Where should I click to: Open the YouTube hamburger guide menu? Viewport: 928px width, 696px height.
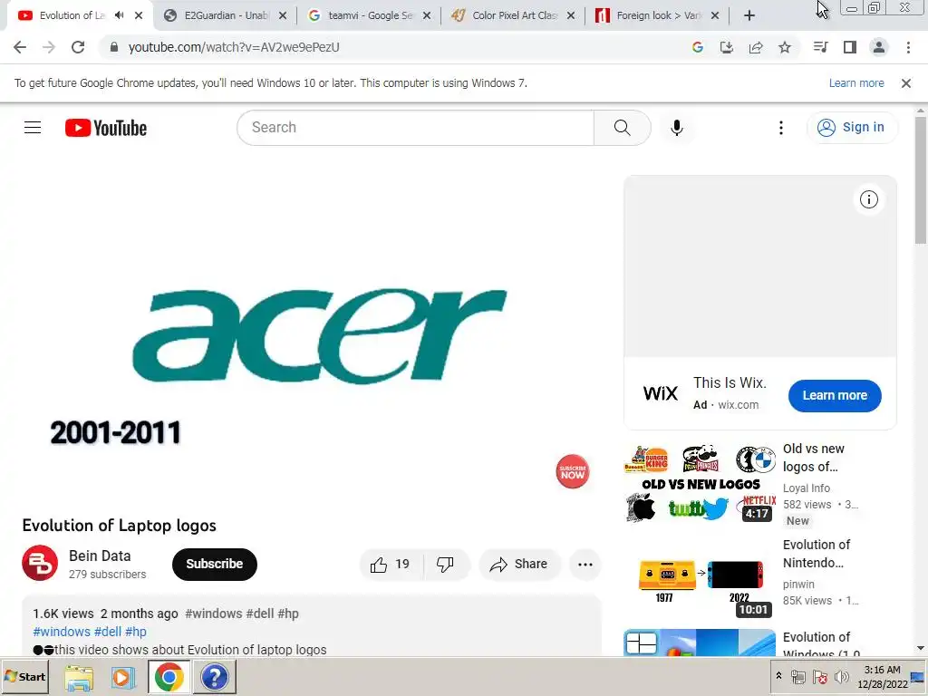(x=33, y=127)
